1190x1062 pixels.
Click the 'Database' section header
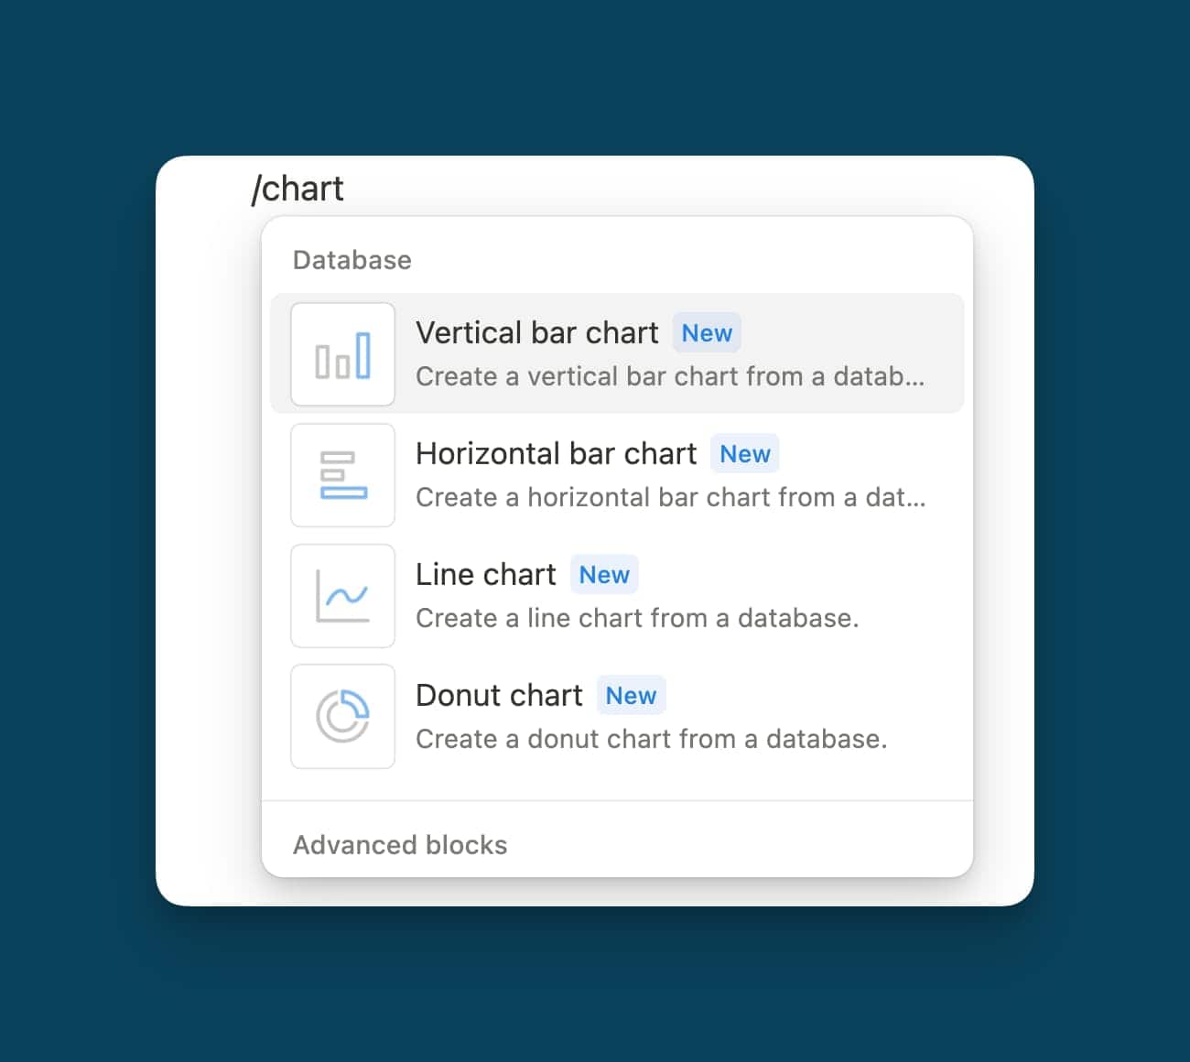[x=352, y=260]
